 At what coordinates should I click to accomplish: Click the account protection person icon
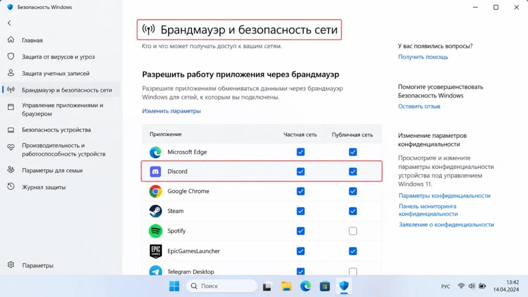point(11,73)
